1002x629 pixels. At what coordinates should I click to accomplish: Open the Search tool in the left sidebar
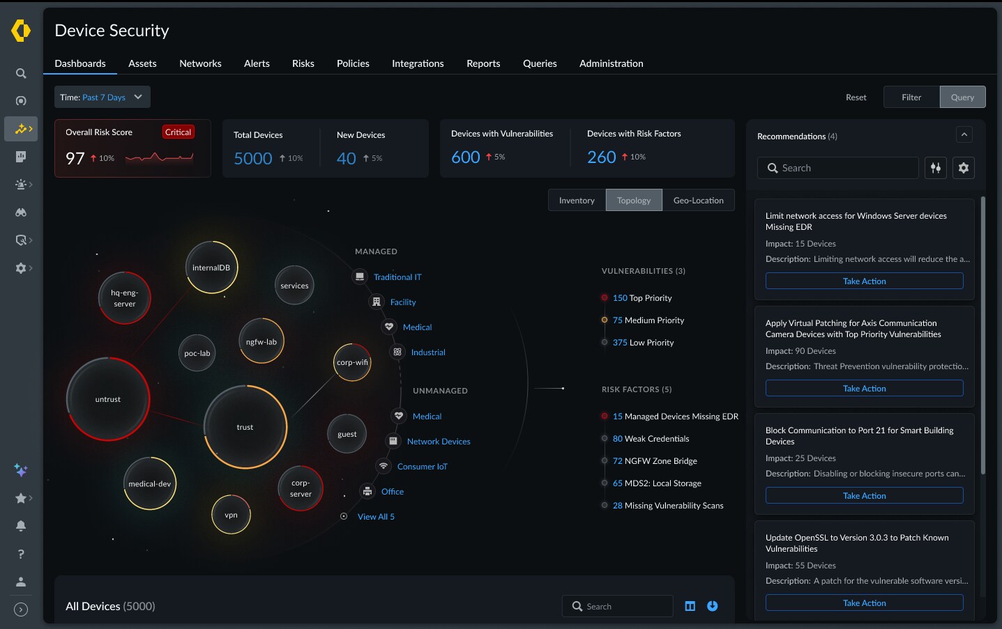[21, 73]
